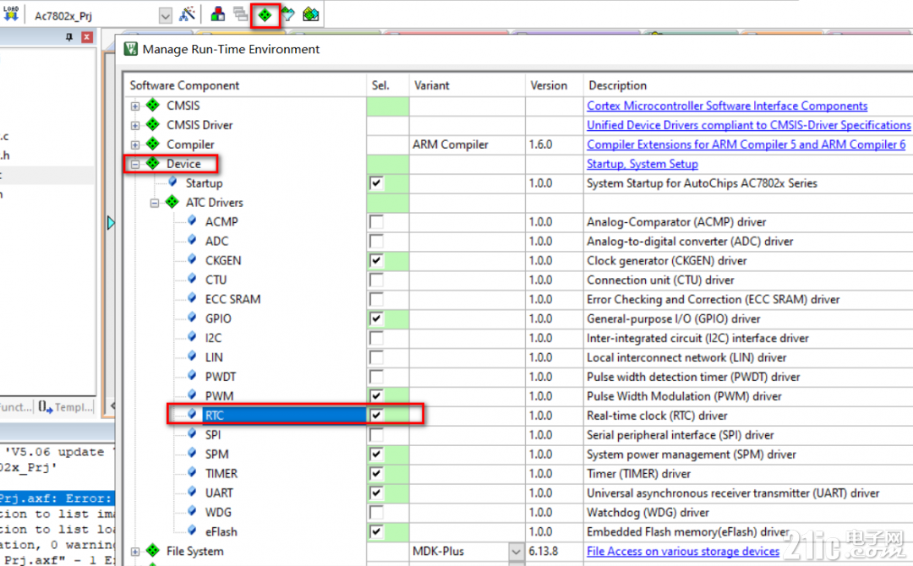
Task: Switch to the Templates tab
Action: (66, 406)
